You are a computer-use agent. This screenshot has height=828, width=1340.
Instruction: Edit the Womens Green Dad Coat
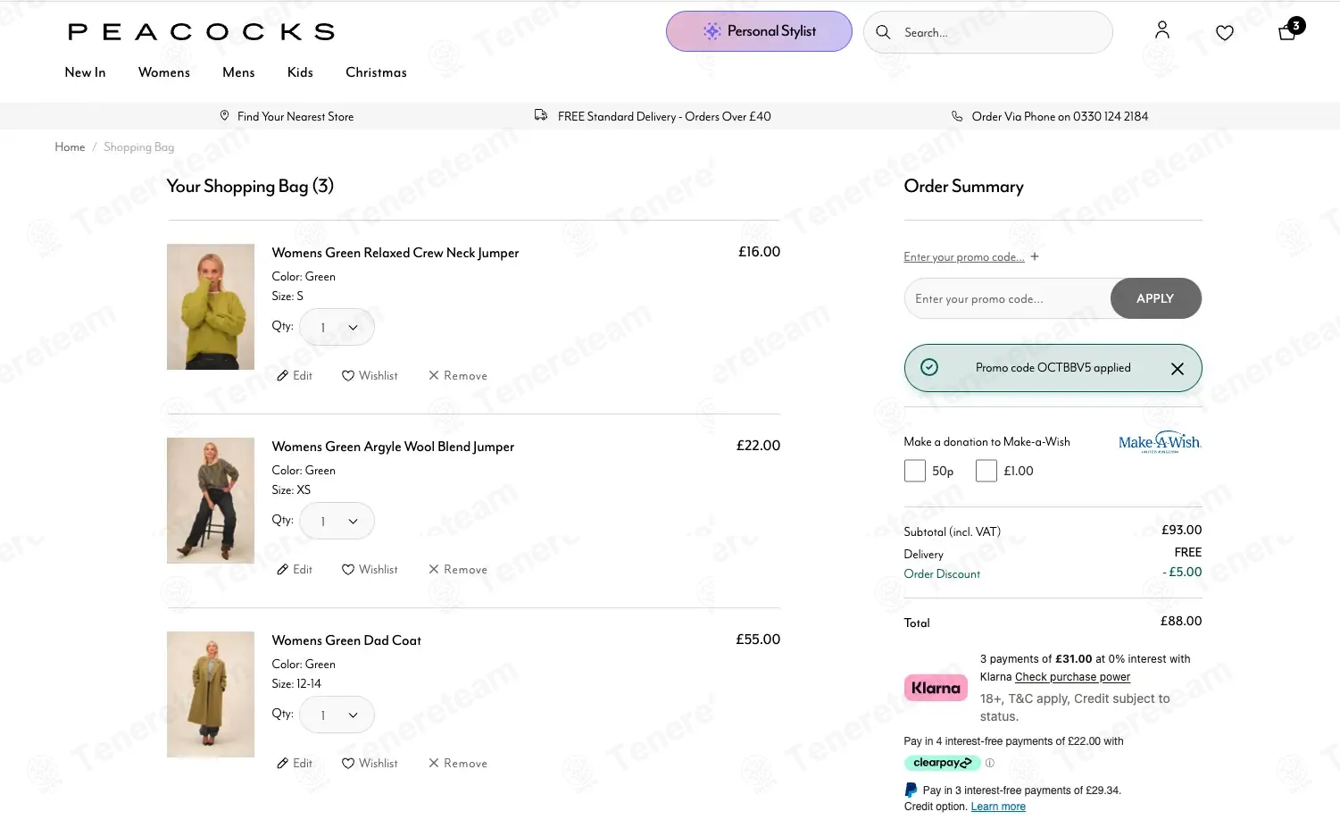tap(295, 764)
